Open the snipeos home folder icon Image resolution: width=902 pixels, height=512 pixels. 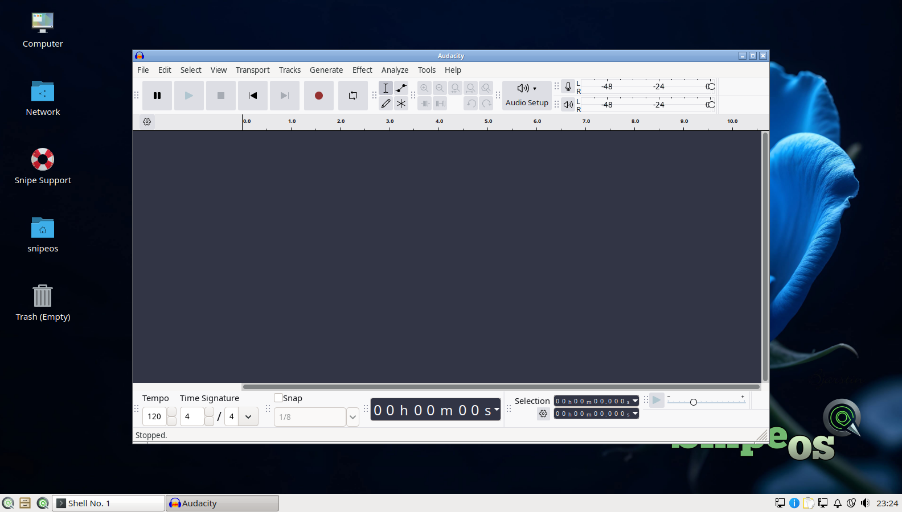pos(43,235)
